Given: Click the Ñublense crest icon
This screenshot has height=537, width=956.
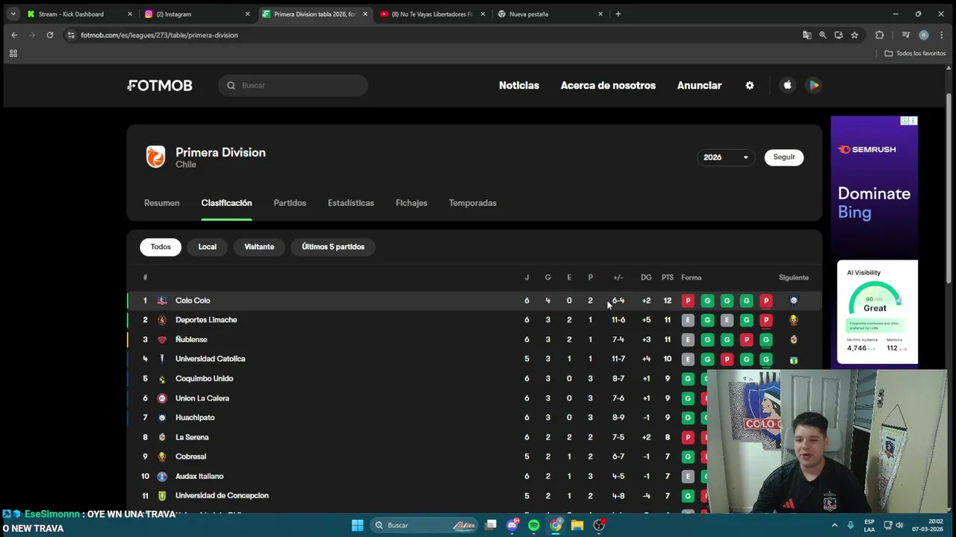Looking at the screenshot, I should click(x=162, y=339).
